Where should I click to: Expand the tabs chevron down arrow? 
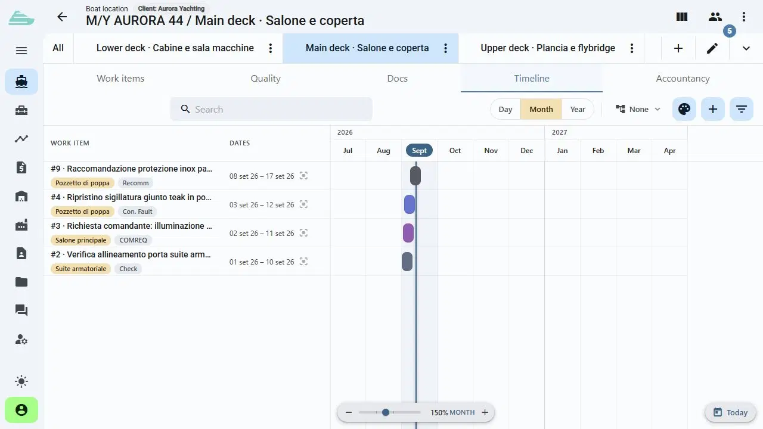(x=746, y=48)
